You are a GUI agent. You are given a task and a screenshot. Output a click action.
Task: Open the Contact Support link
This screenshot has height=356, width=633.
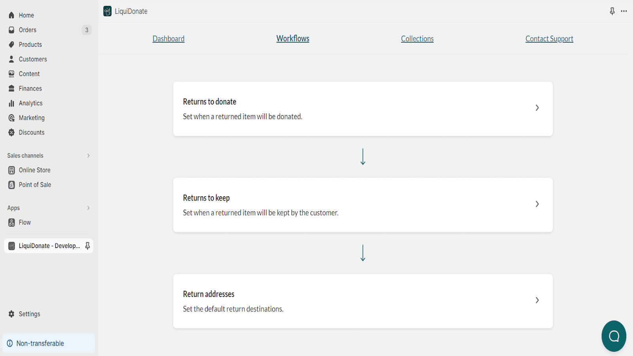(549, 39)
